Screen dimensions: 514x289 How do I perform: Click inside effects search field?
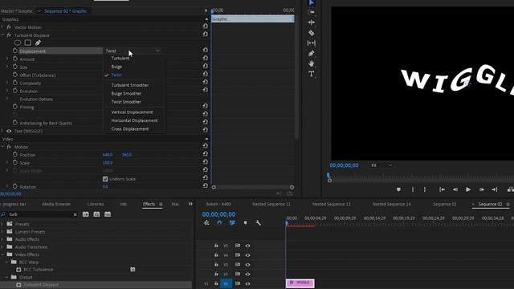(39, 214)
